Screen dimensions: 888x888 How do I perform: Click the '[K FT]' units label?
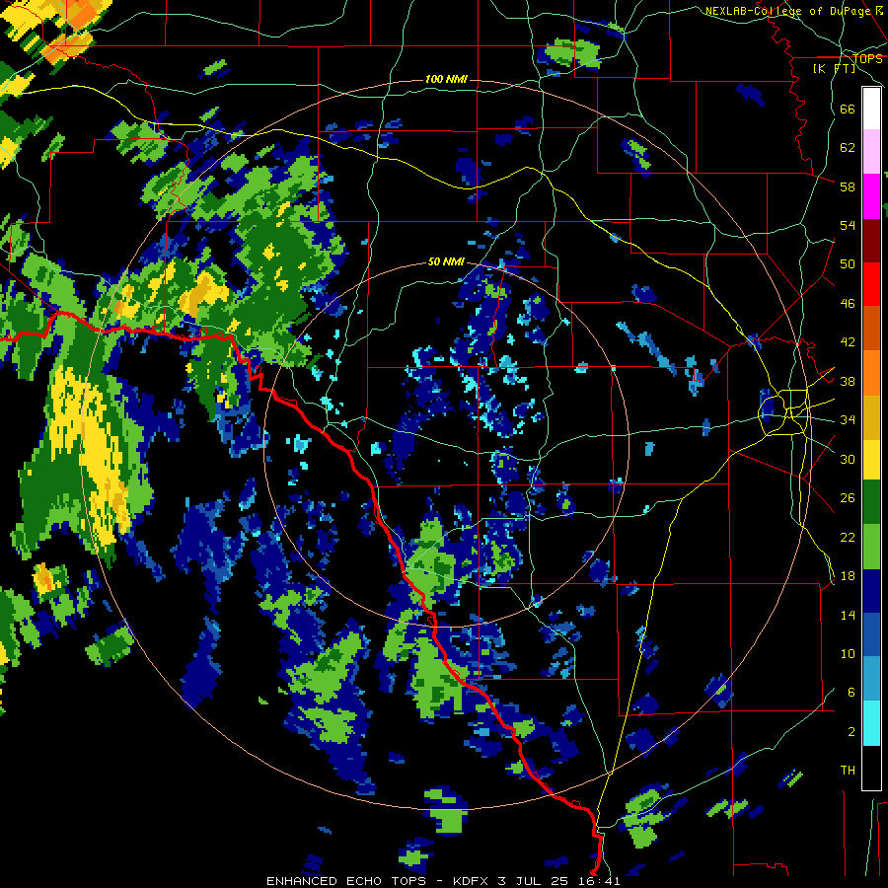[835, 69]
